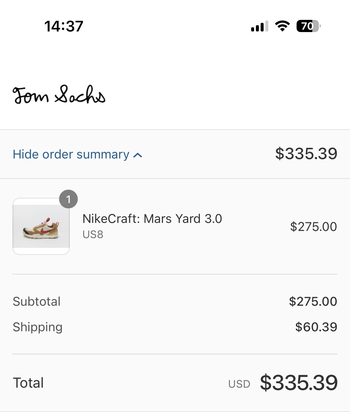Tap the Wi-Fi status icon
The image size is (350, 412).
(x=282, y=26)
